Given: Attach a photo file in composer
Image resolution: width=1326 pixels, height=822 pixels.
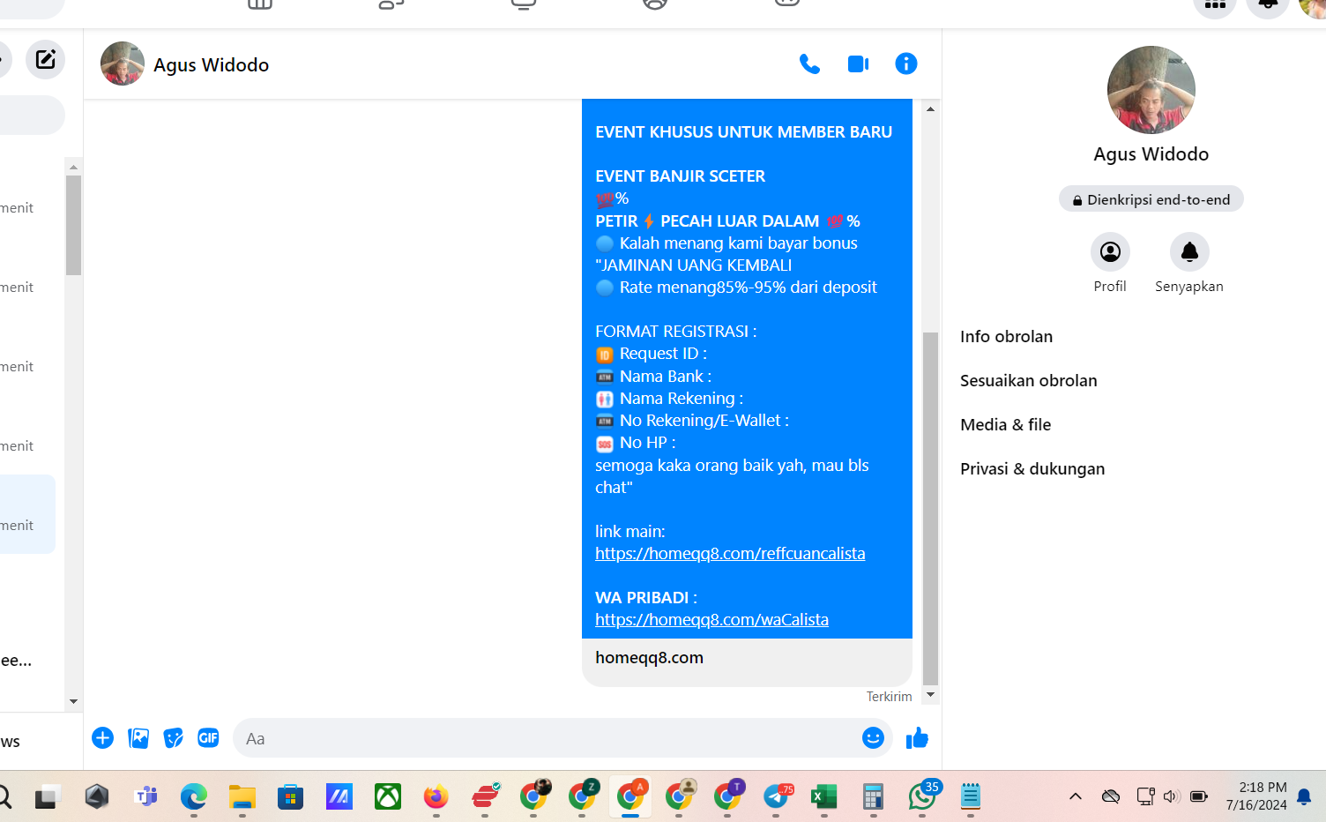Looking at the screenshot, I should (x=138, y=738).
